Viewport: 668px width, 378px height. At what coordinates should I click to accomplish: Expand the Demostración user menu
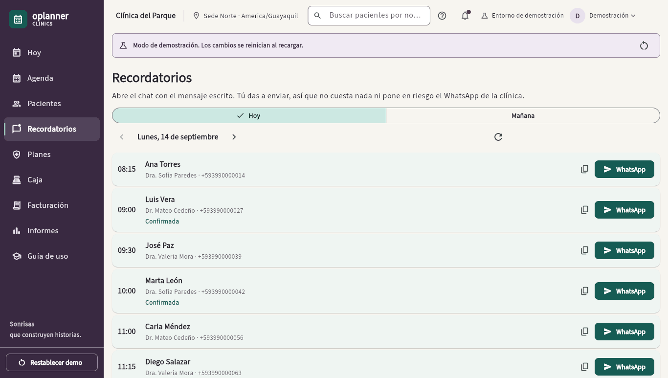(x=612, y=16)
